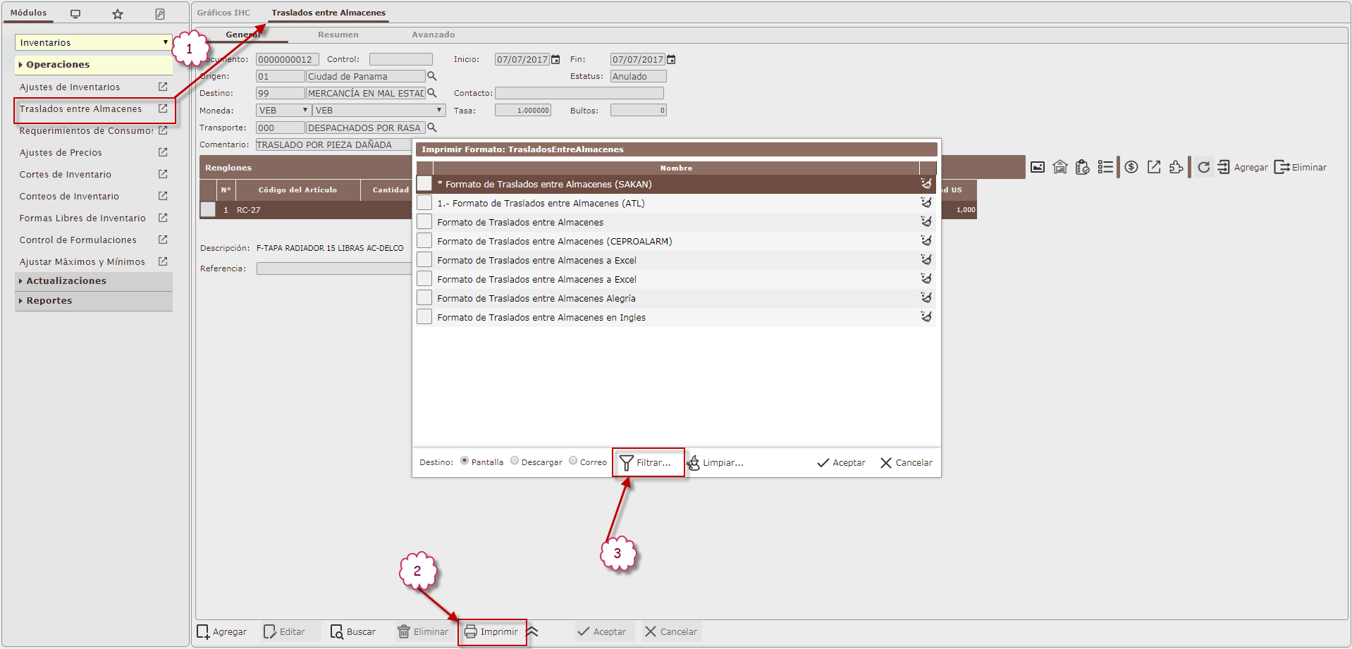
Task: Click the open-window icon beside Ajustes de Precios
Action: coord(163,152)
